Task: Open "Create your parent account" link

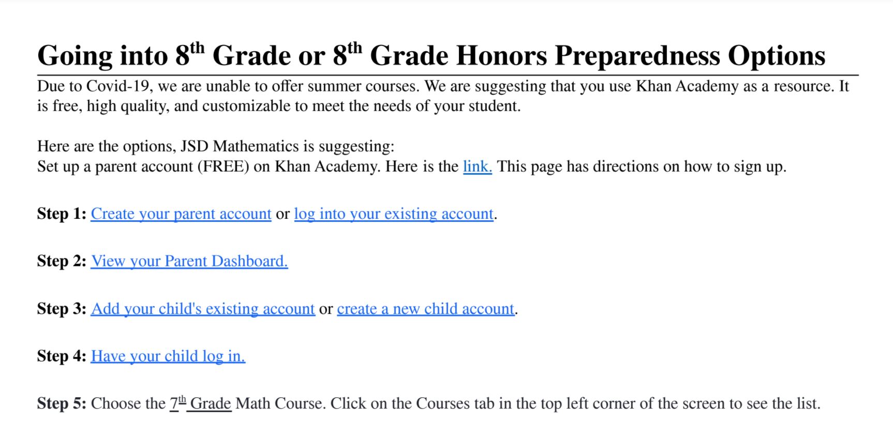Action: (181, 214)
